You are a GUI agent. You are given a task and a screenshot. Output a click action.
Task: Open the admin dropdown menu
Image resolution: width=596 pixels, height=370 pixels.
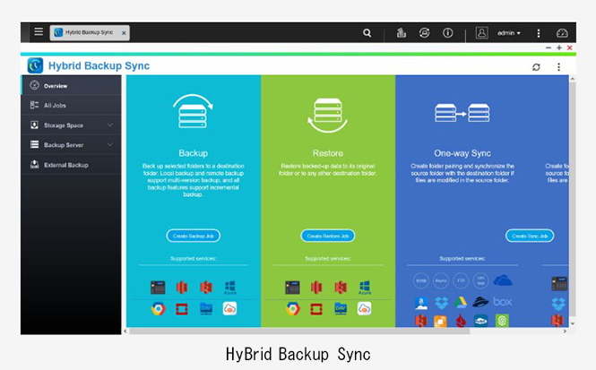click(x=509, y=33)
